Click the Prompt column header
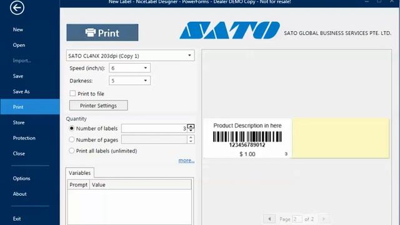 (x=79, y=185)
